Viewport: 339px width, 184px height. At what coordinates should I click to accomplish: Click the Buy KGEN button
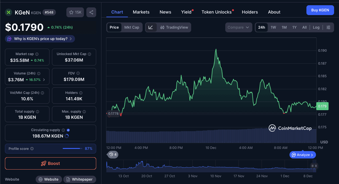320,10
